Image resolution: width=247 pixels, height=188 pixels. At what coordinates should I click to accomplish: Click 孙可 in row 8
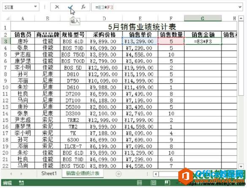click(x=23, y=74)
